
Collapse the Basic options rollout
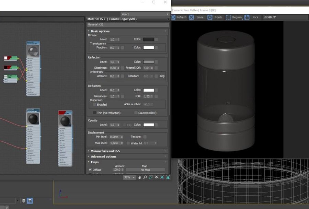(x=100, y=31)
